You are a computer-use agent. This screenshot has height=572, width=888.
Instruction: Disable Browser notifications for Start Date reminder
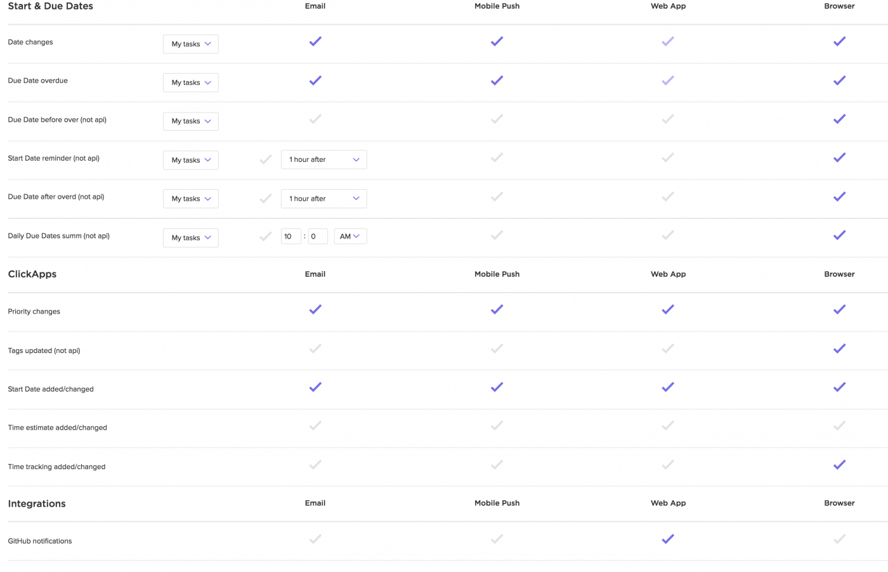[839, 157]
